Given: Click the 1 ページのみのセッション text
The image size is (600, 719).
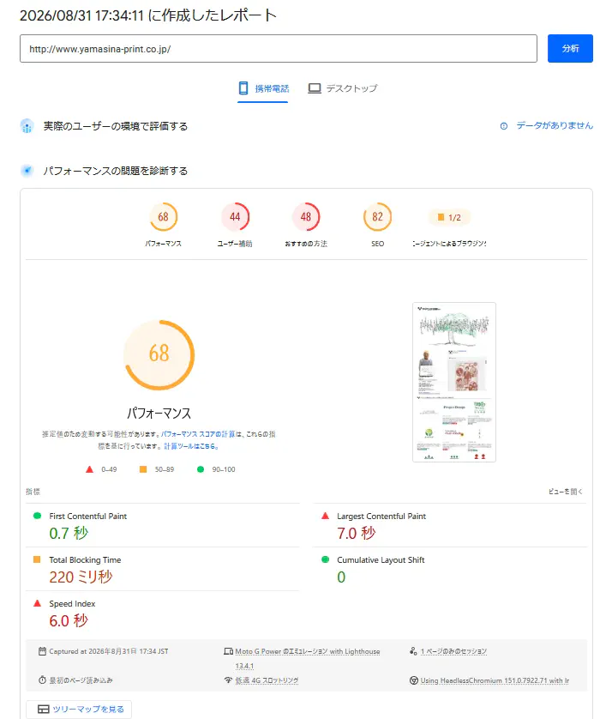Looking at the screenshot, I should point(453,651).
